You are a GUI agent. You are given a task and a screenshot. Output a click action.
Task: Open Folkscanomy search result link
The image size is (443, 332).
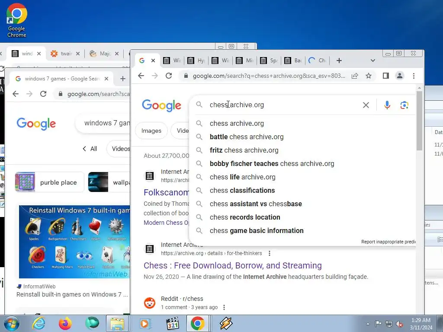[167, 192]
